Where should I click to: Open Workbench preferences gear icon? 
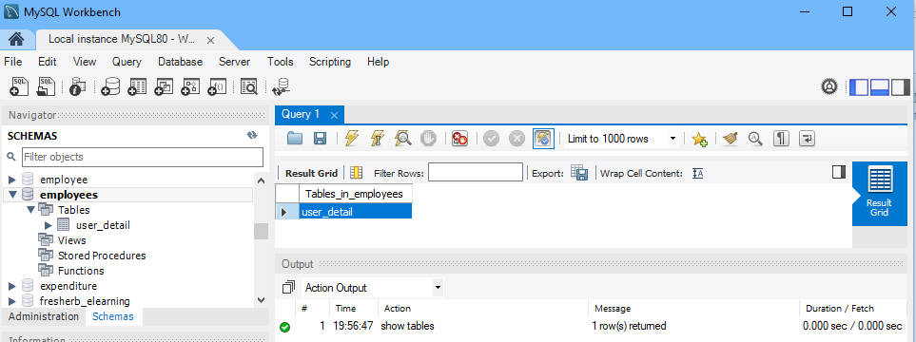click(x=828, y=86)
